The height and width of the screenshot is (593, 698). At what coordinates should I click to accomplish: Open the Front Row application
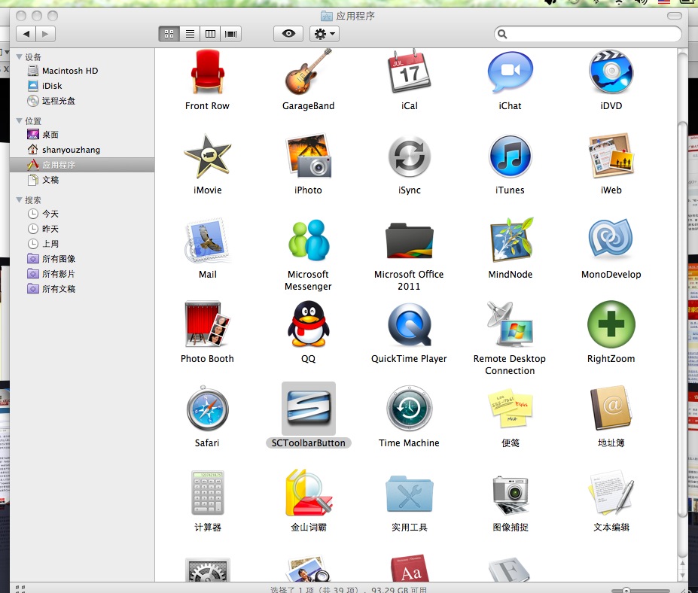coord(207,72)
